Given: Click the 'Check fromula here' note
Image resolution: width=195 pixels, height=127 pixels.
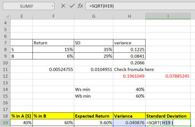Looking at the screenshot, I should [x=134, y=70].
